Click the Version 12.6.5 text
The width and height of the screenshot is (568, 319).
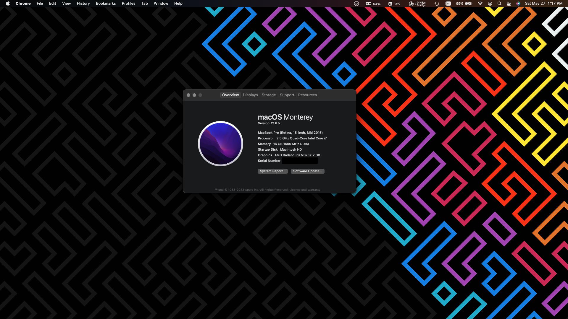pos(269,123)
